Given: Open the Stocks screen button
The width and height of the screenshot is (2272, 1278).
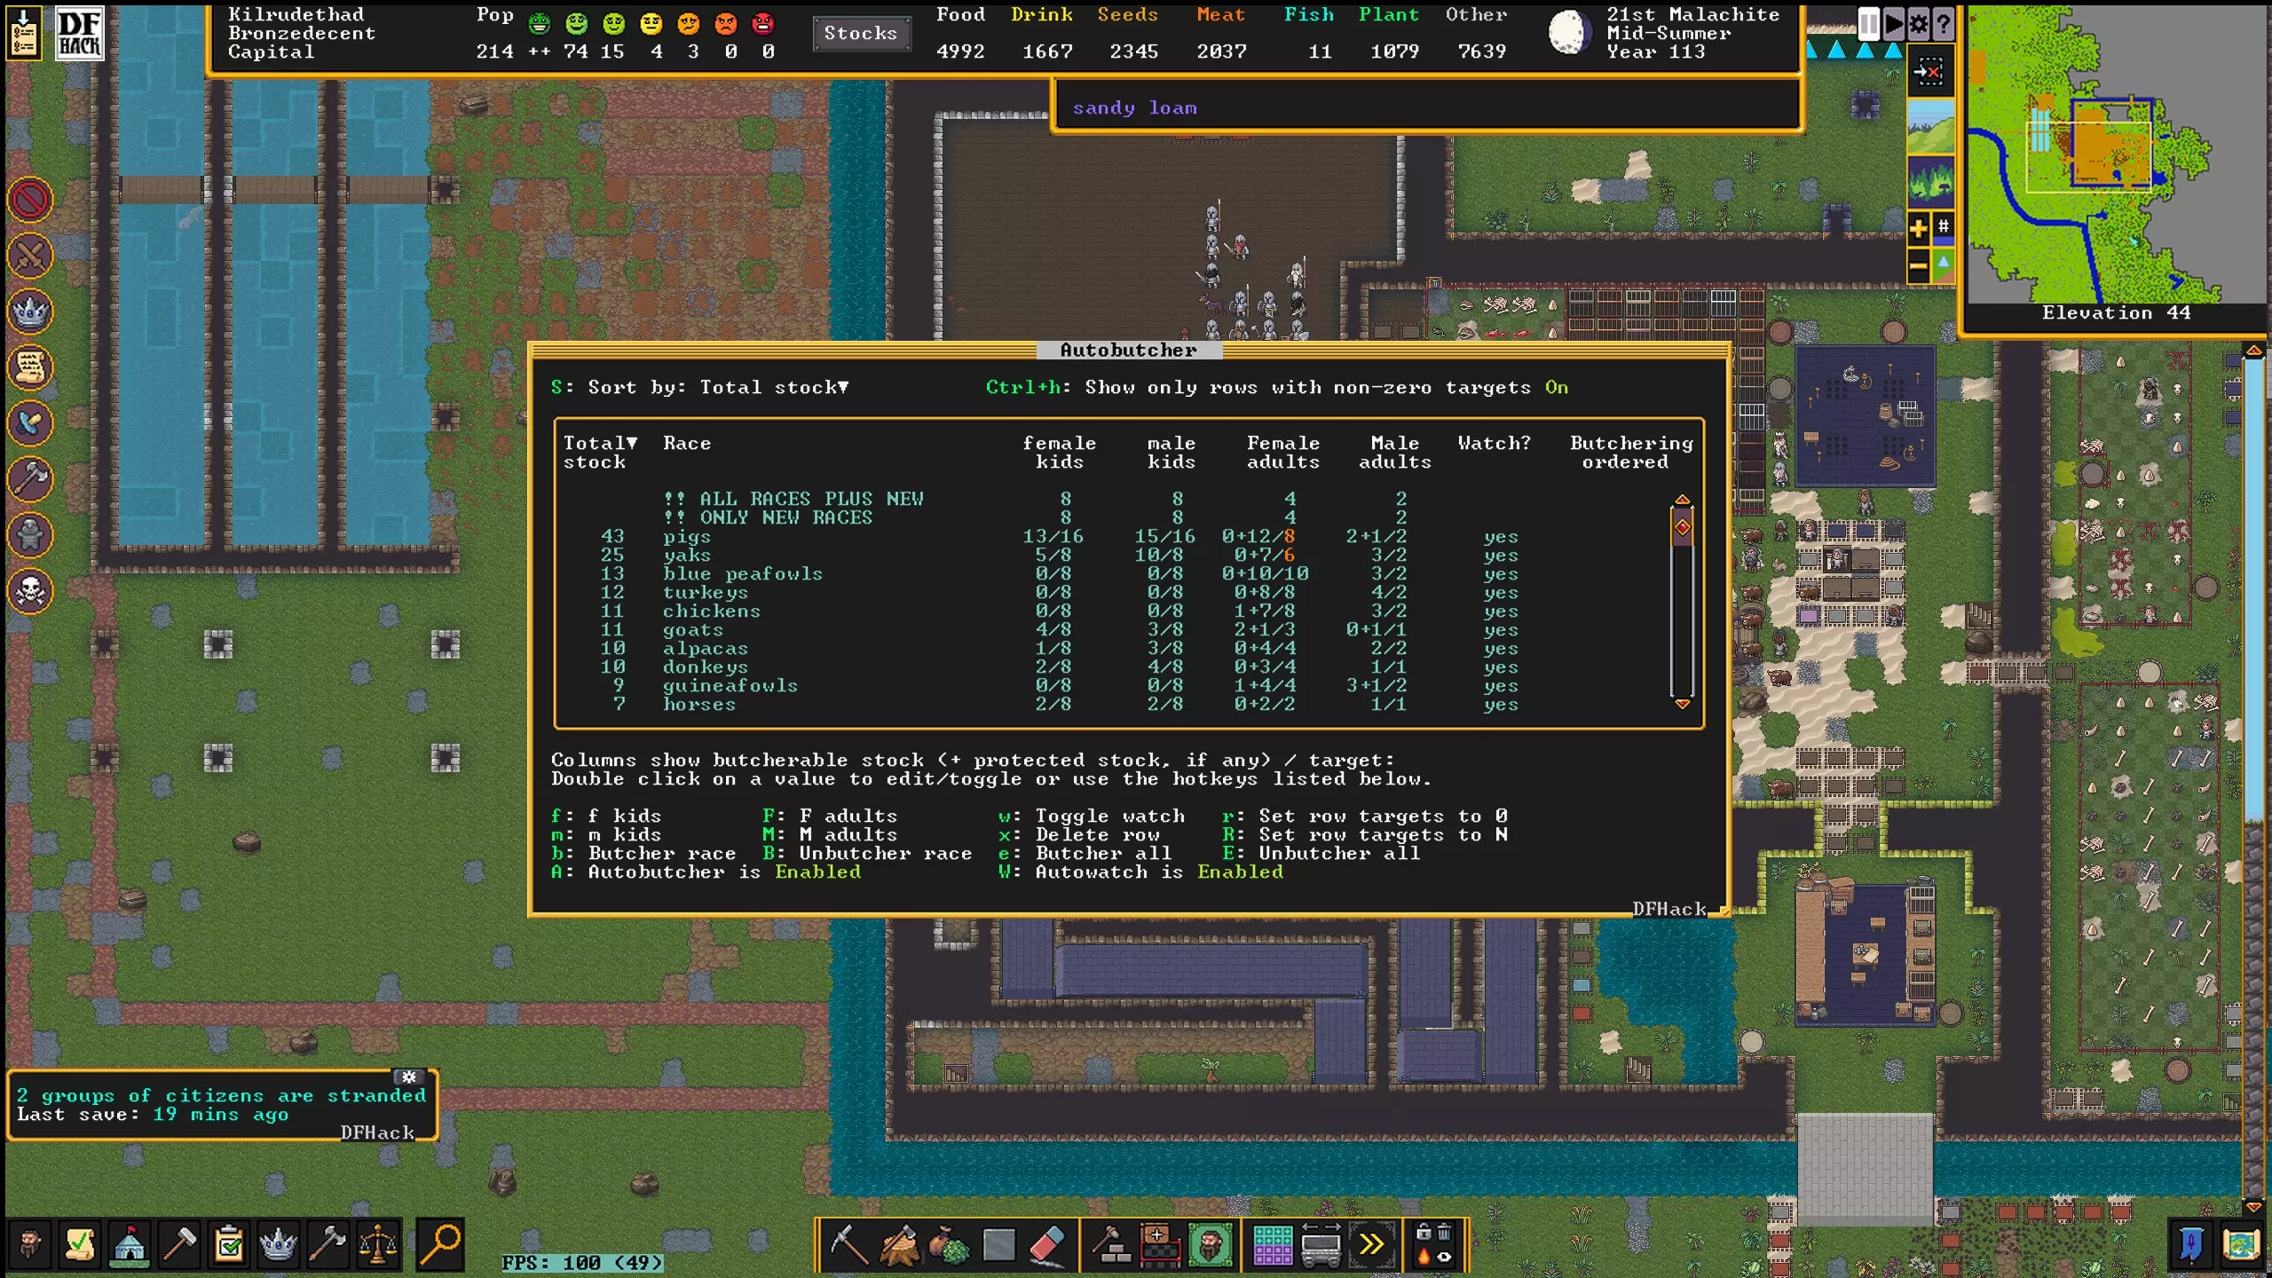Looking at the screenshot, I should pyautogui.click(x=860, y=34).
